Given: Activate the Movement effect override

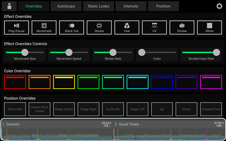Looking at the screenshot, I should point(44,27).
